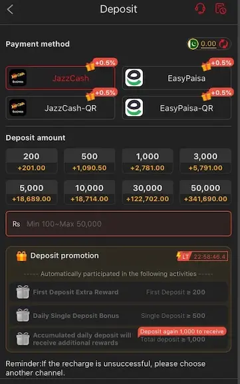This screenshot has height=384, width=240.
Task: Open deposit history record icon
Action: coord(221,9)
